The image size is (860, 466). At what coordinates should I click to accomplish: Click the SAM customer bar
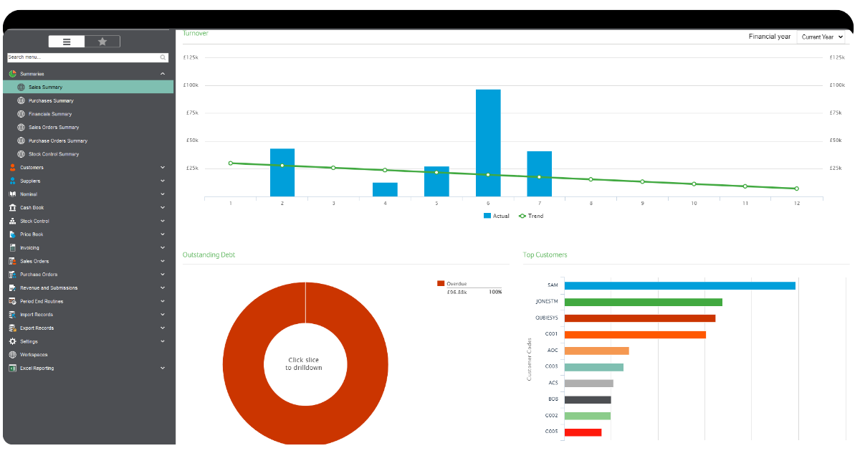[x=680, y=285]
